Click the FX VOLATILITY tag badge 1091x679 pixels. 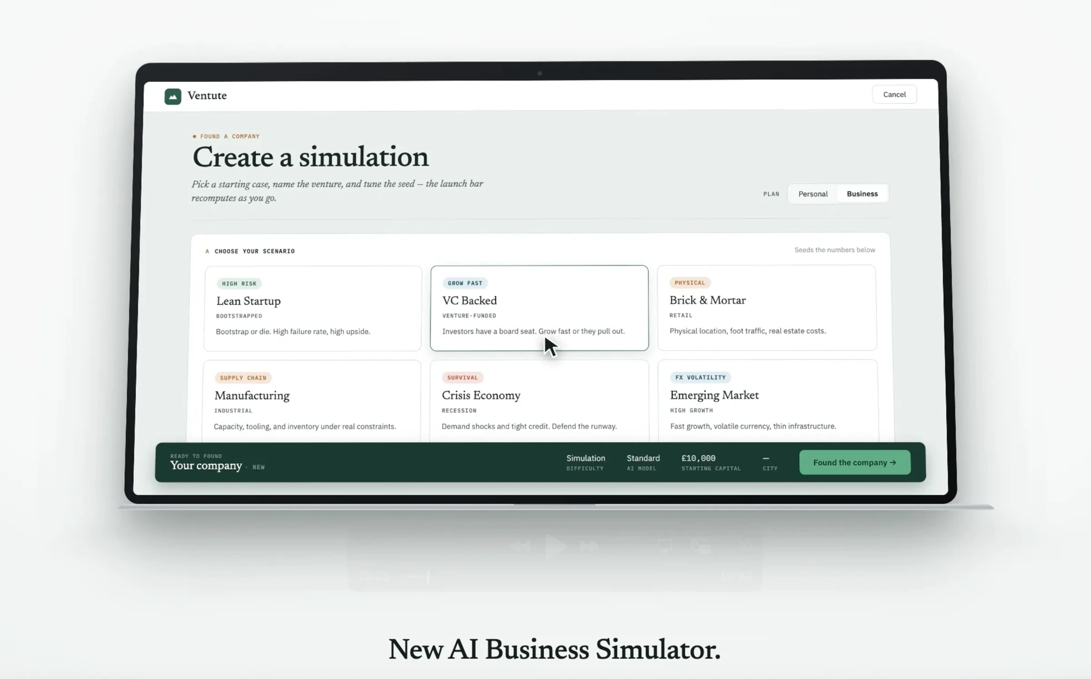click(700, 377)
